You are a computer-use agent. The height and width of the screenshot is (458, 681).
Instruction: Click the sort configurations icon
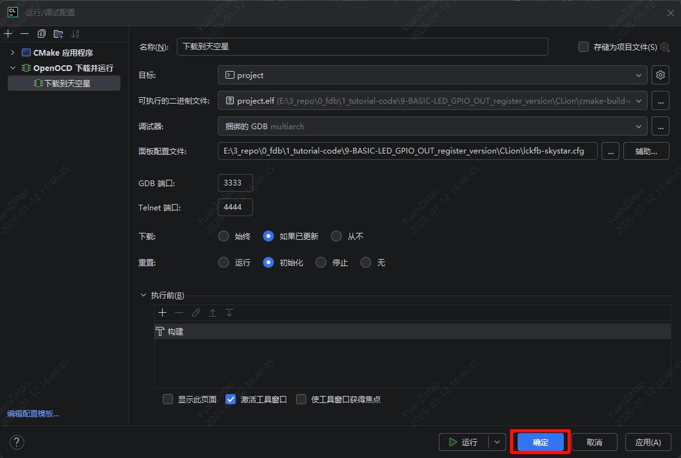pyautogui.click(x=76, y=34)
